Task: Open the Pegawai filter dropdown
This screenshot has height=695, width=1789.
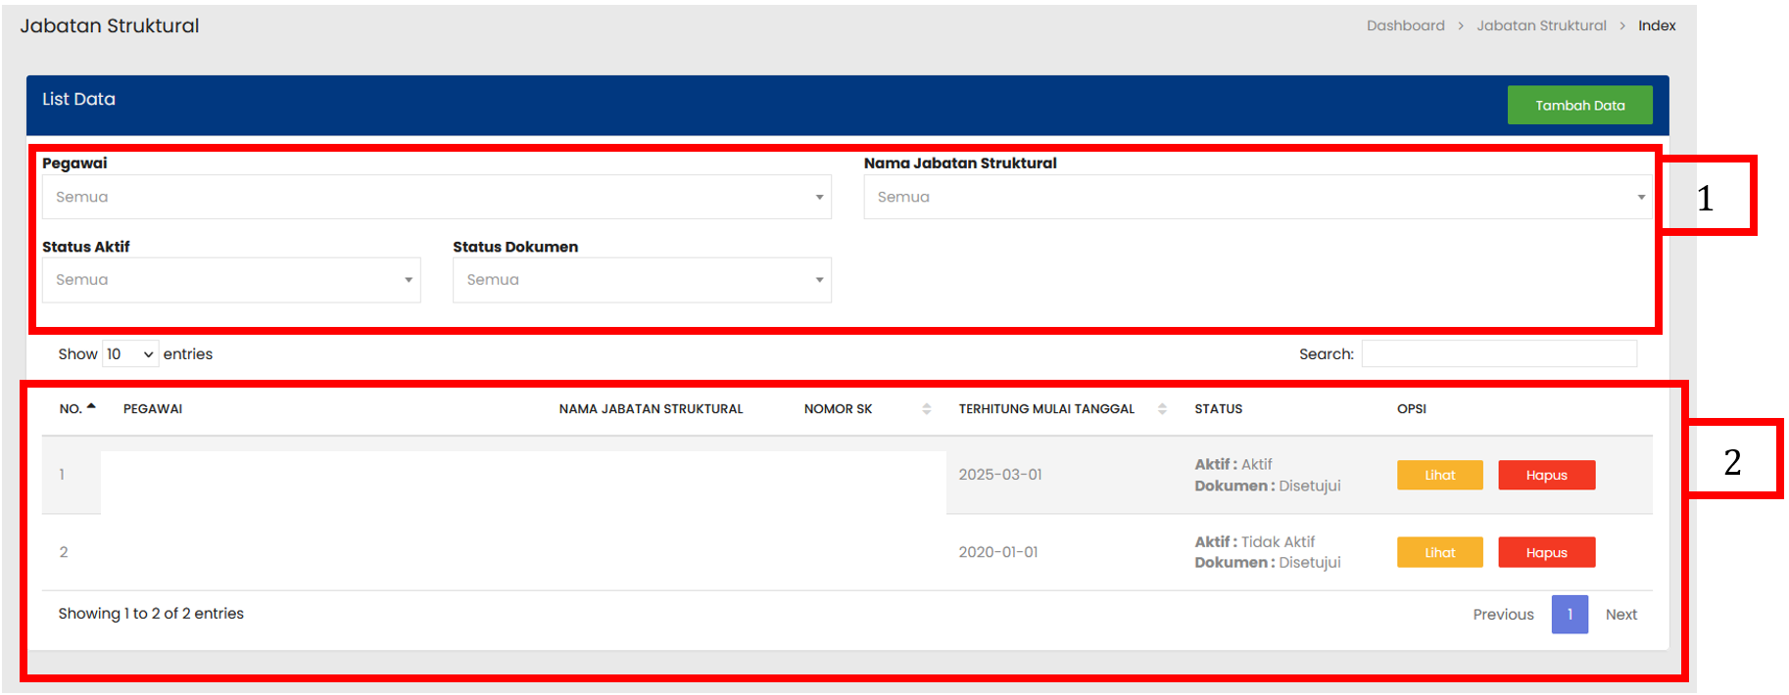Action: 436,197
